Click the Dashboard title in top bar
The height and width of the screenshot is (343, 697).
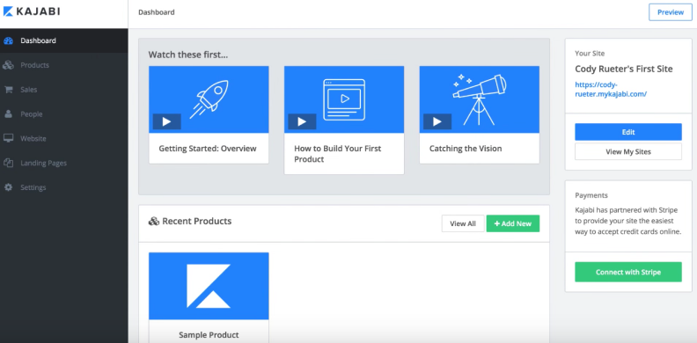157,12
